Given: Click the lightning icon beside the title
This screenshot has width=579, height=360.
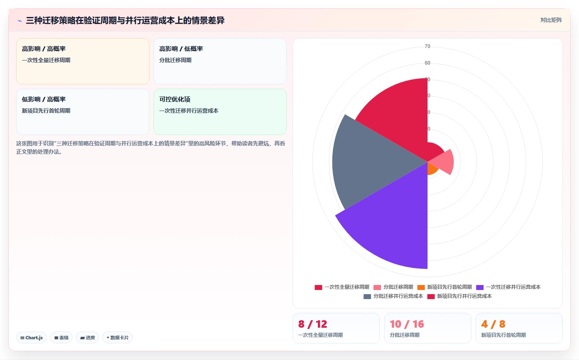Looking at the screenshot, I should (x=19, y=21).
